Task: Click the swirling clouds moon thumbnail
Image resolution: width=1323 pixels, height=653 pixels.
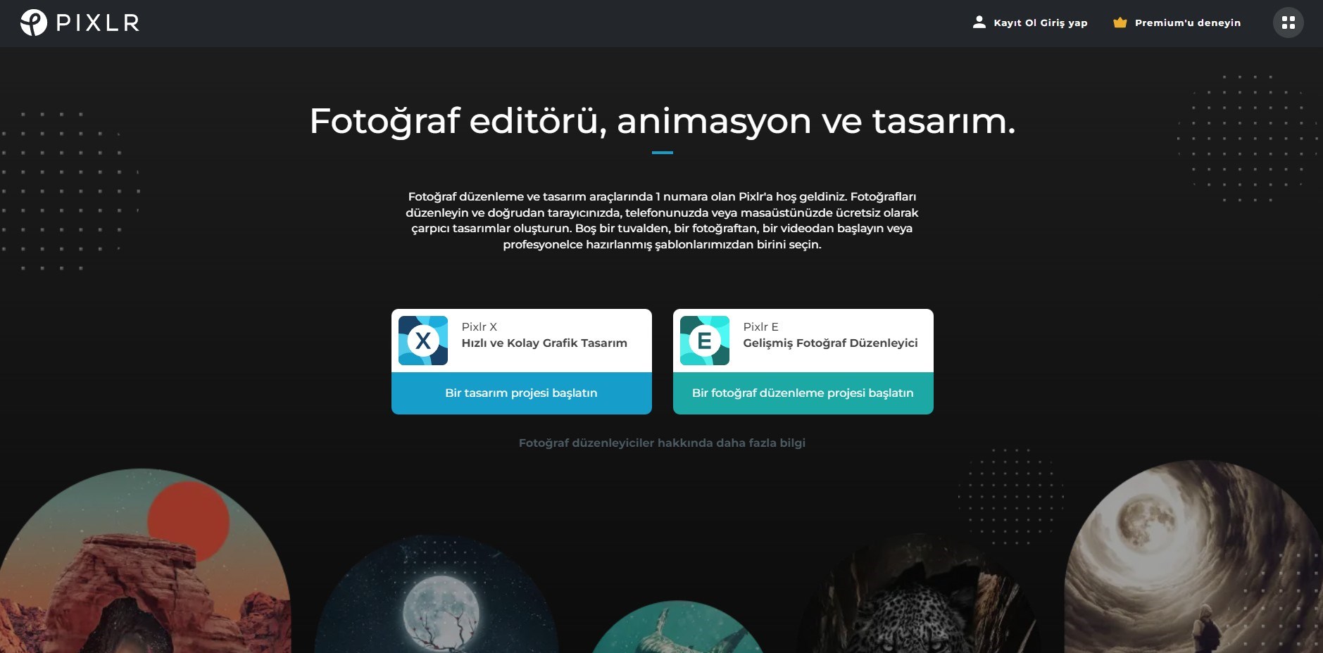Action: (x=1193, y=557)
